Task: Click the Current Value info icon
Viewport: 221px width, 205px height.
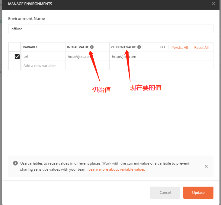Action: (x=139, y=47)
